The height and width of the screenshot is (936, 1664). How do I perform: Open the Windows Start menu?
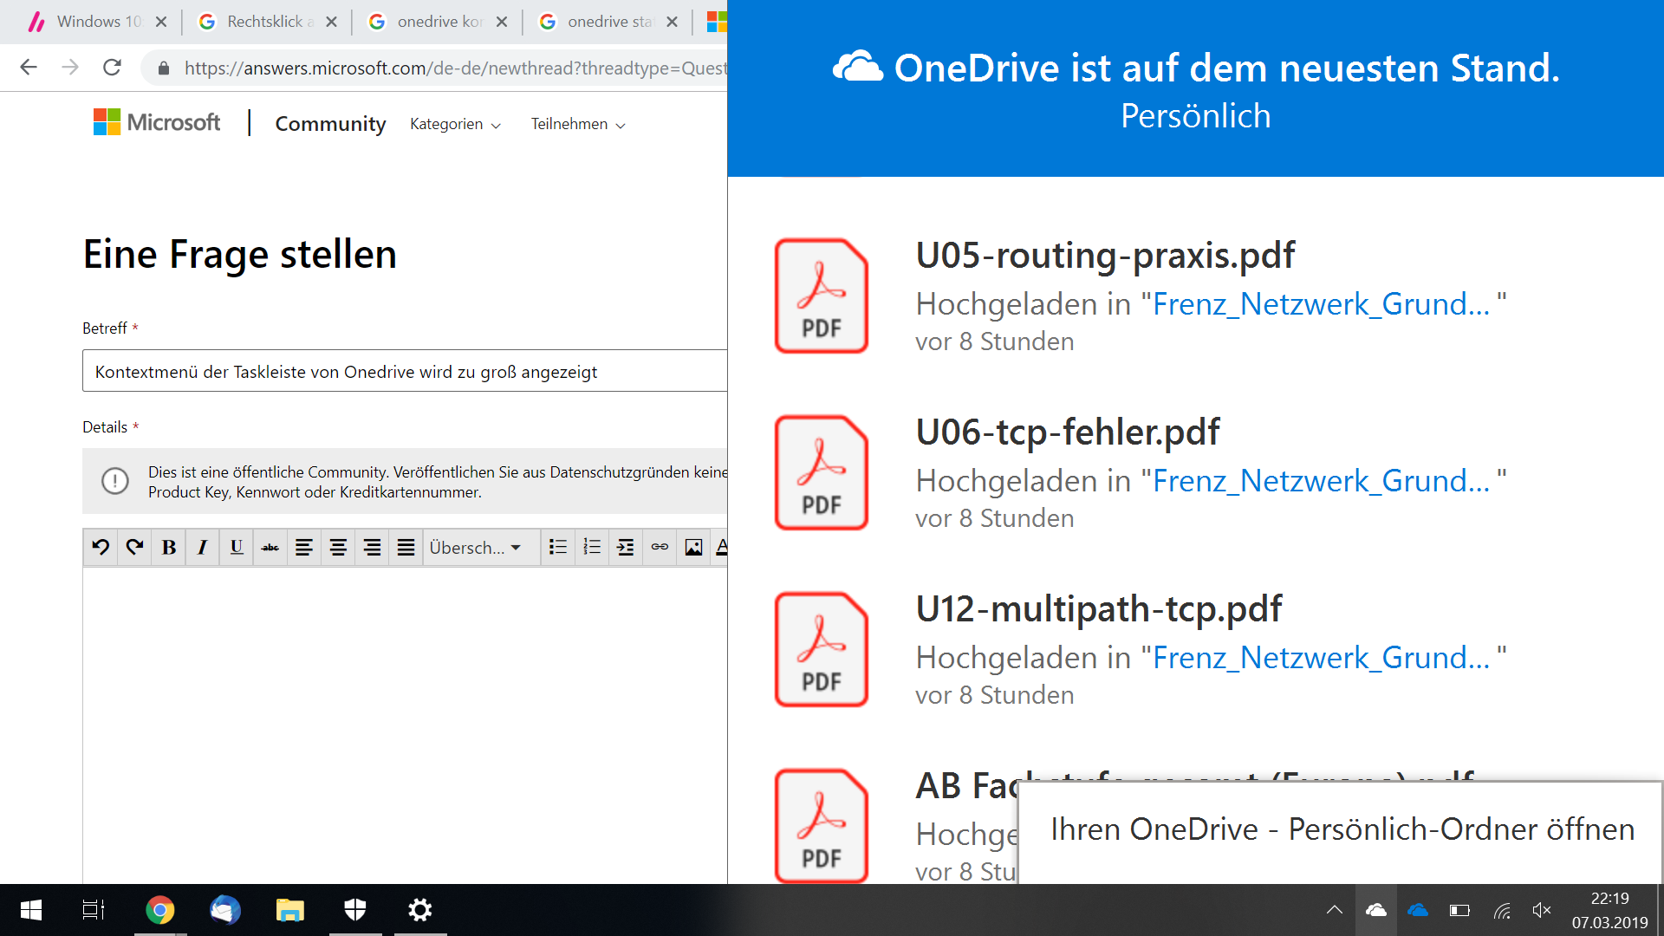click(31, 910)
